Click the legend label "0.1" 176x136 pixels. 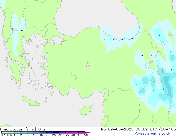pos(3,135)
